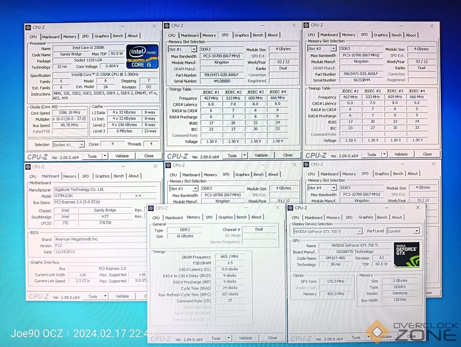The image size is (461, 347).
Task: Open the Bench tab in the Slot #3 SPD window
Action: 259,174
